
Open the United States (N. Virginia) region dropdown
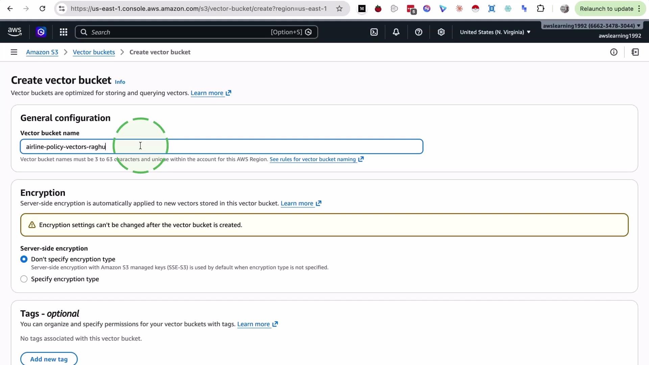pyautogui.click(x=495, y=32)
